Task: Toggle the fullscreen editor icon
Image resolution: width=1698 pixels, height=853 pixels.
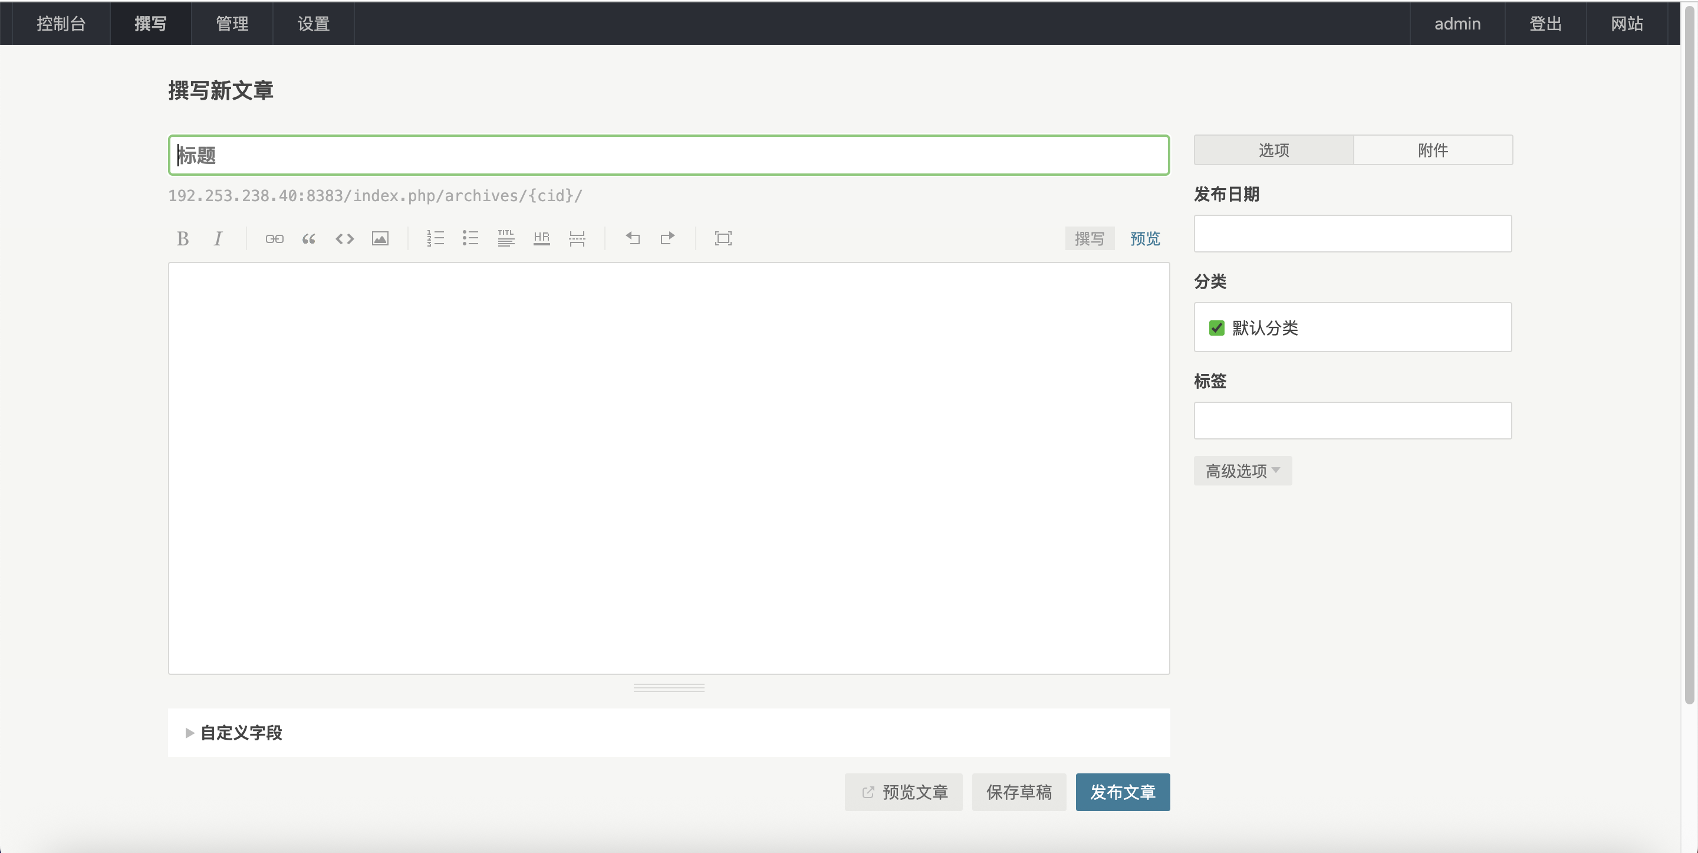Action: point(723,238)
